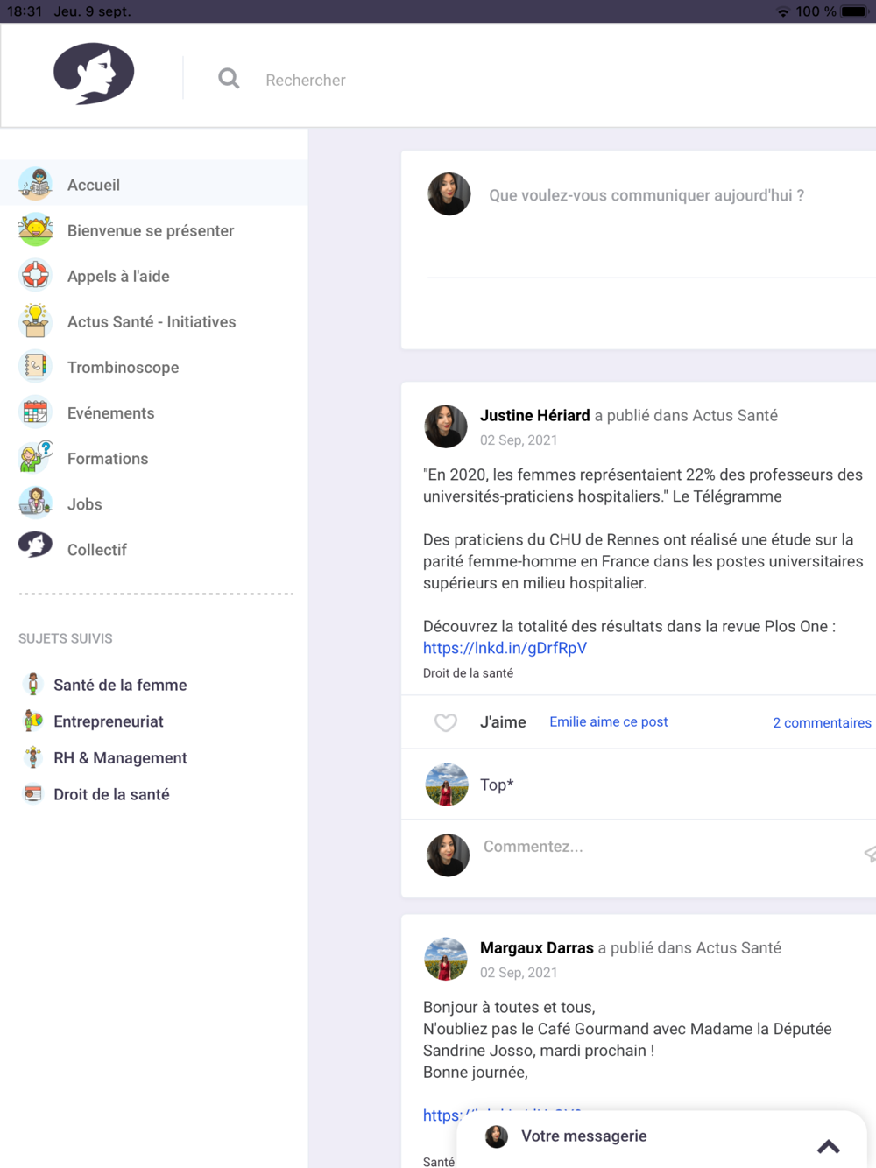The image size is (876, 1168).
Task: Open Margaux Darras profile photo
Action: pos(446,959)
